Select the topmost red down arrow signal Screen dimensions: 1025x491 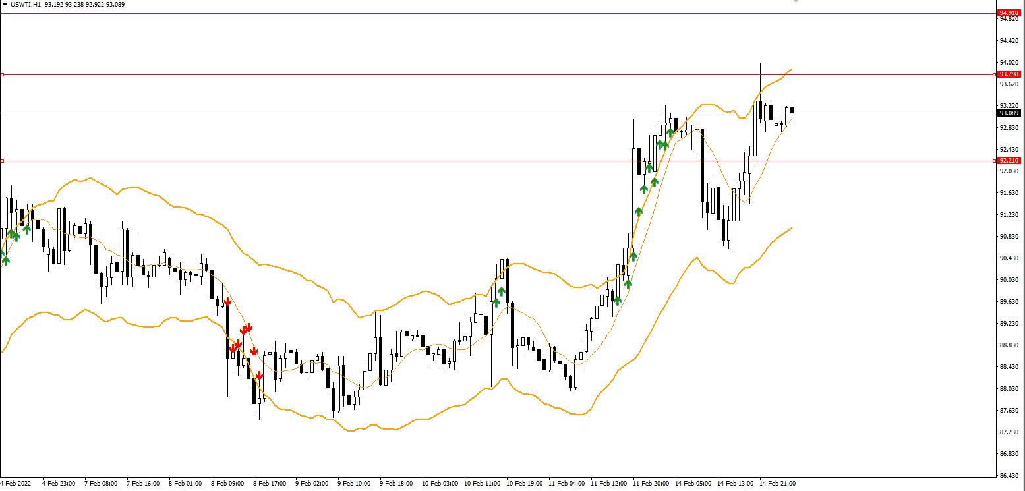[x=227, y=302]
